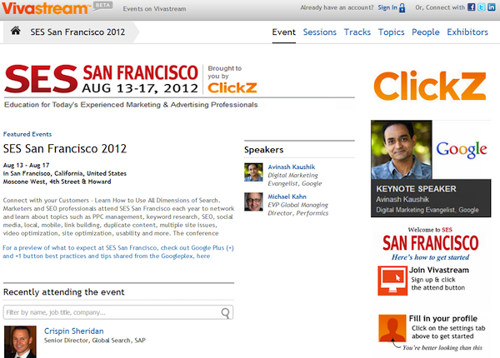Screen dimensions: 500x358
Task: Click the Join Vivastream monitor icon
Action: point(392,281)
